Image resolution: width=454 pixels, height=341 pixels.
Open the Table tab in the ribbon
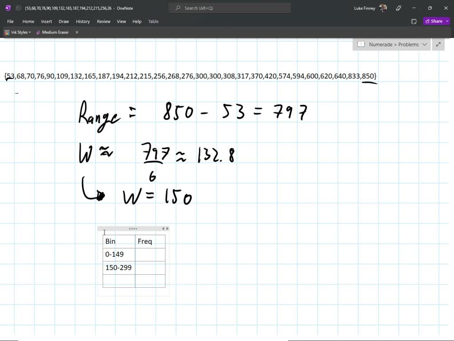[153, 21]
